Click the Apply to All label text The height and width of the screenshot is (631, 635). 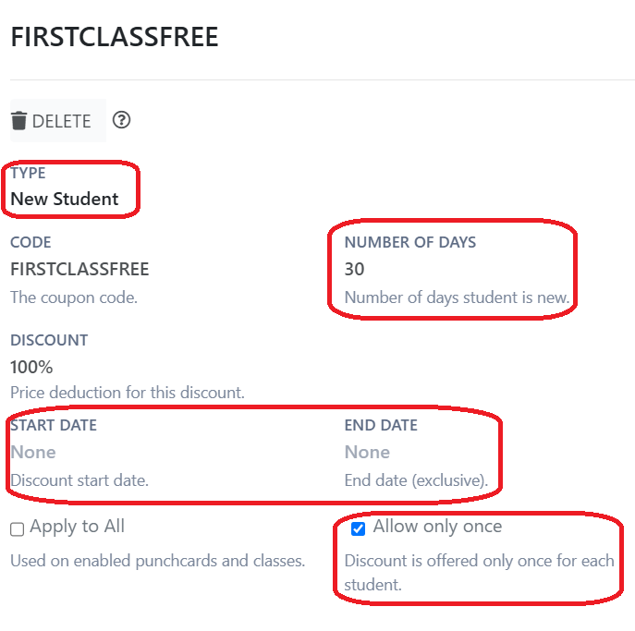[x=77, y=527]
